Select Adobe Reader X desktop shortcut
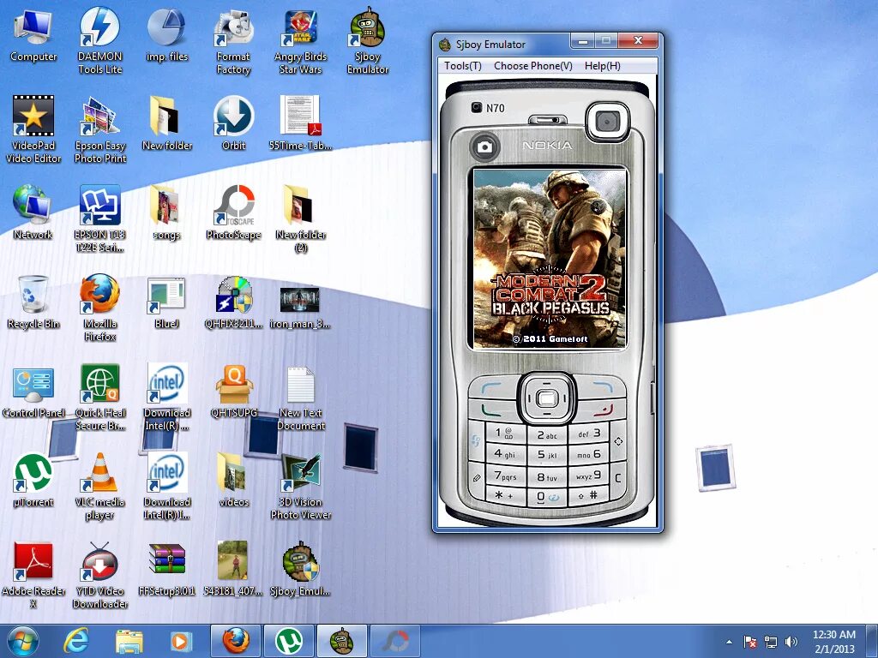The height and width of the screenshot is (658, 878). pyautogui.click(x=33, y=574)
